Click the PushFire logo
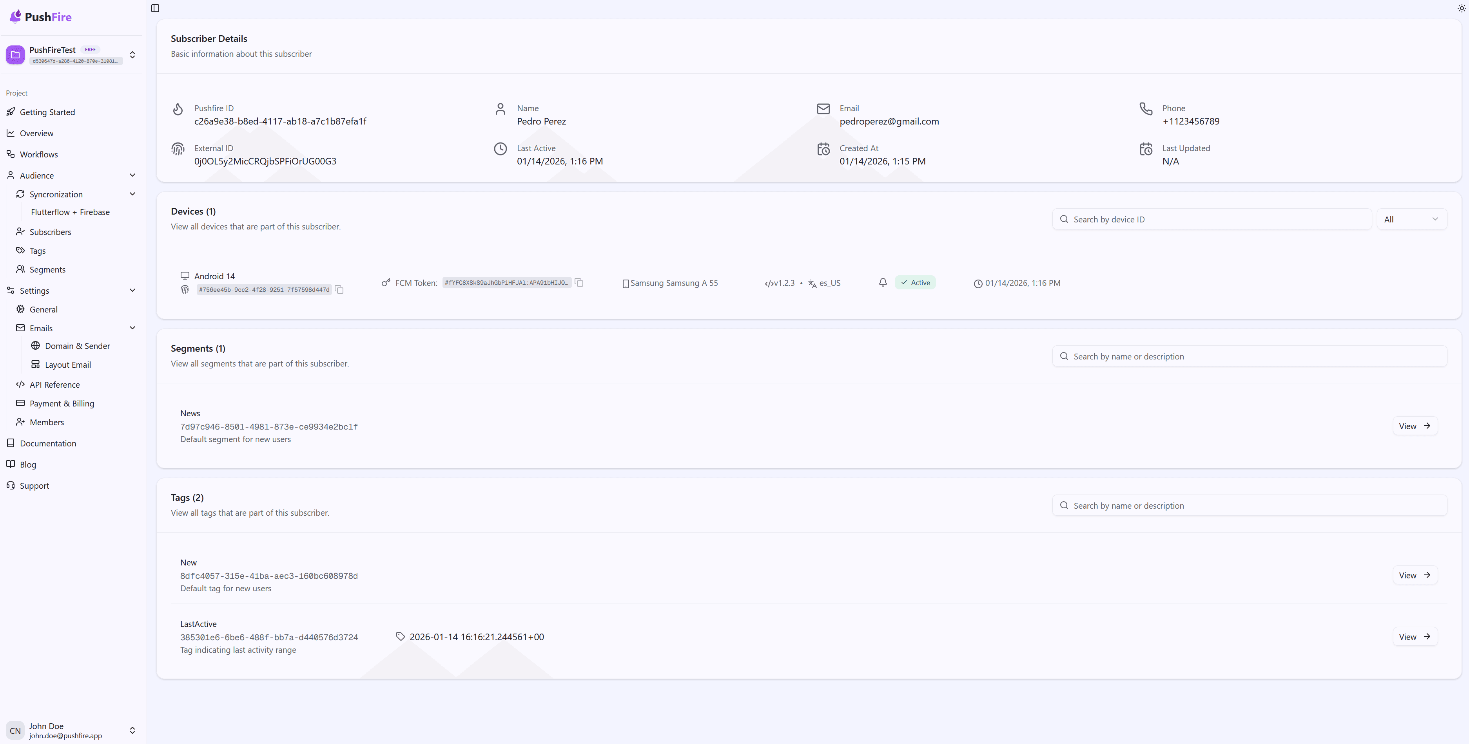The width and height of the screenshot is (1469, 744). (x=40, y=16)
